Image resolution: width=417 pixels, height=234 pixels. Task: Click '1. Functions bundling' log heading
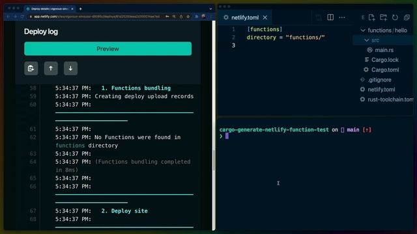(136, 88)
